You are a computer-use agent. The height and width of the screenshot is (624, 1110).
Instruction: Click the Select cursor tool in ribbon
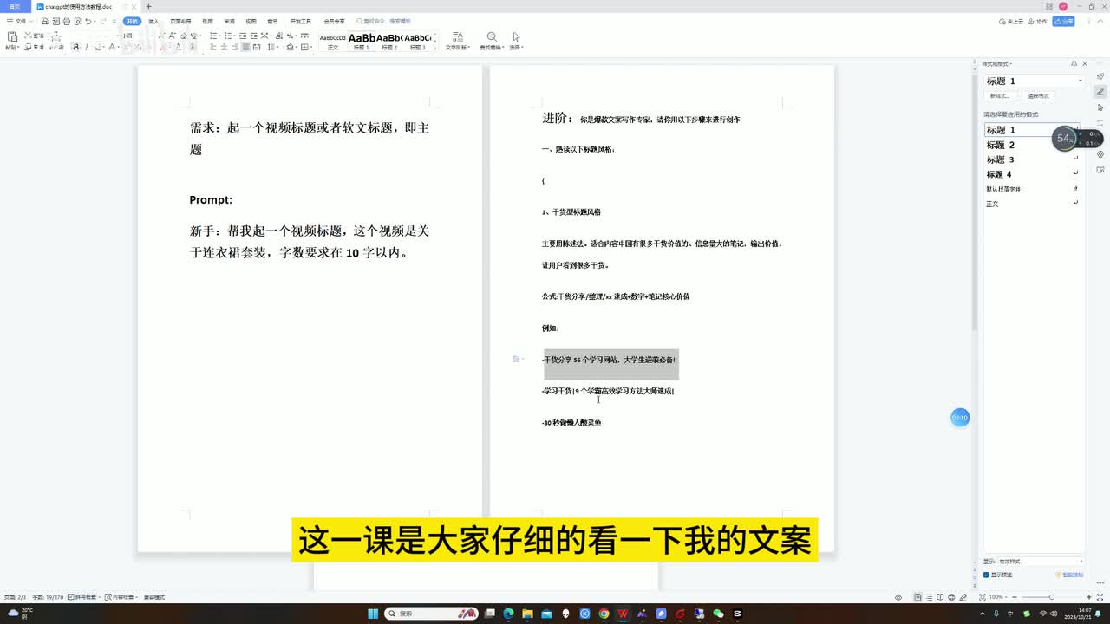tap(516, 39)
